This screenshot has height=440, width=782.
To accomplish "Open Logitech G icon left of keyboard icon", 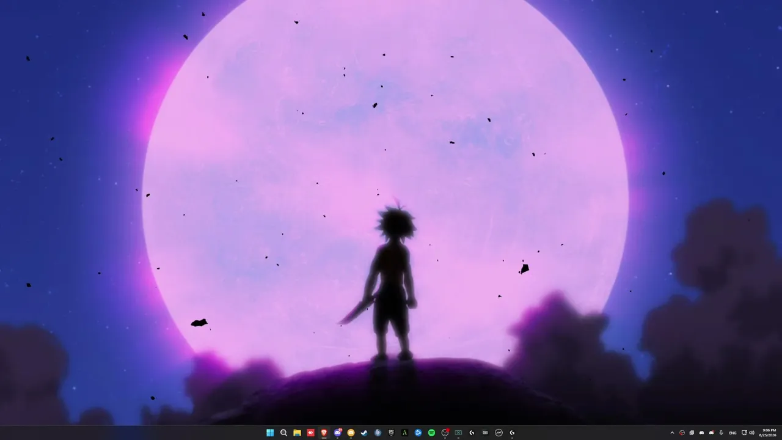I will (x=472, y=433).
